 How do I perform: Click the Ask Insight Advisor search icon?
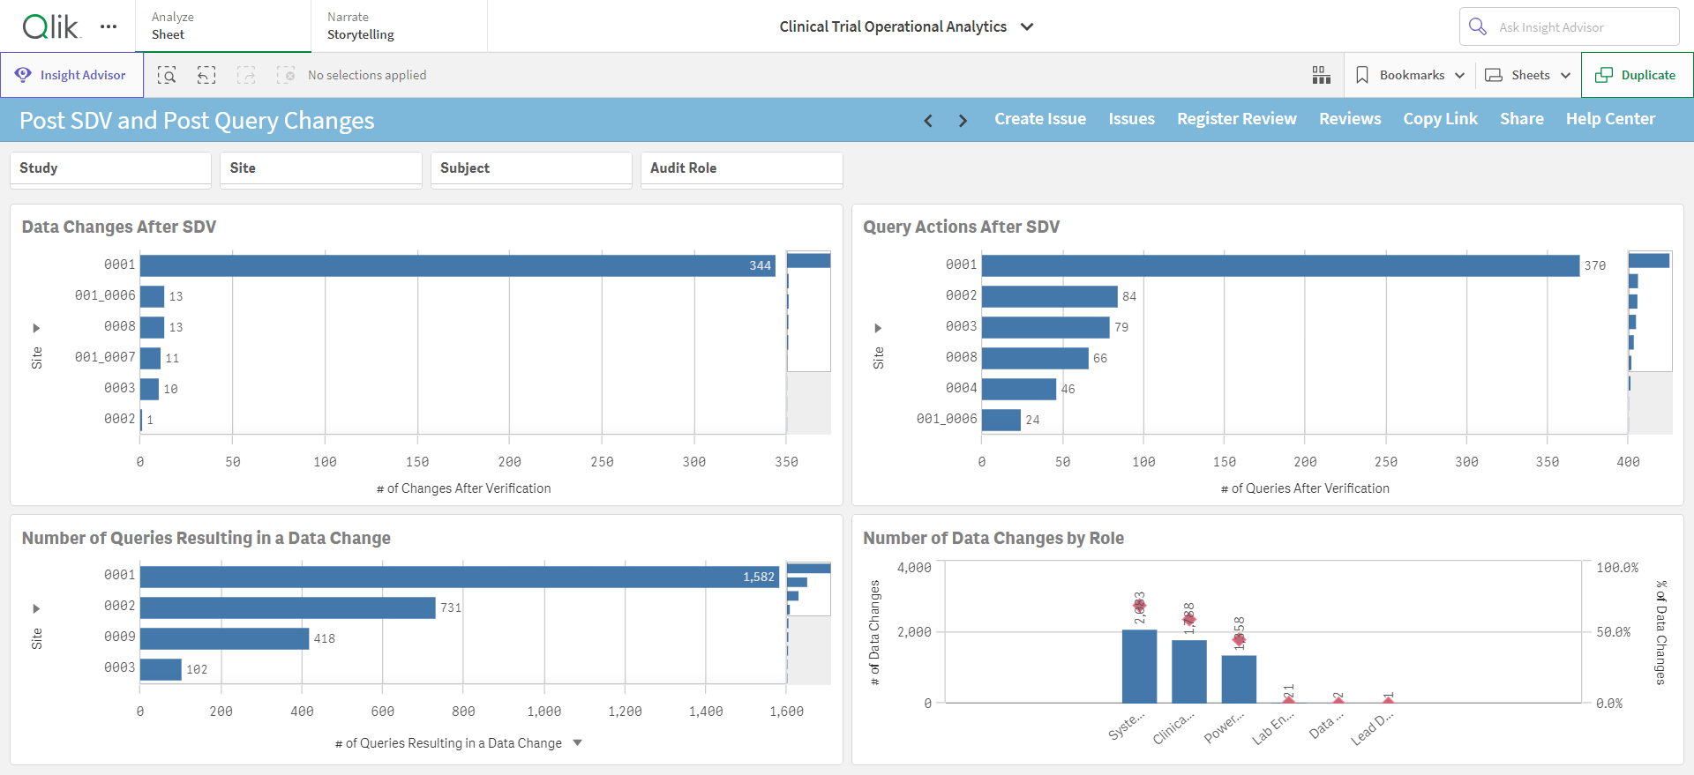tap(1478, 26)
